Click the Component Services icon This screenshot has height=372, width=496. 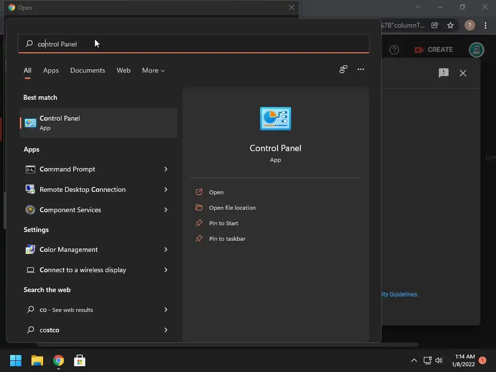coord(31,210)
